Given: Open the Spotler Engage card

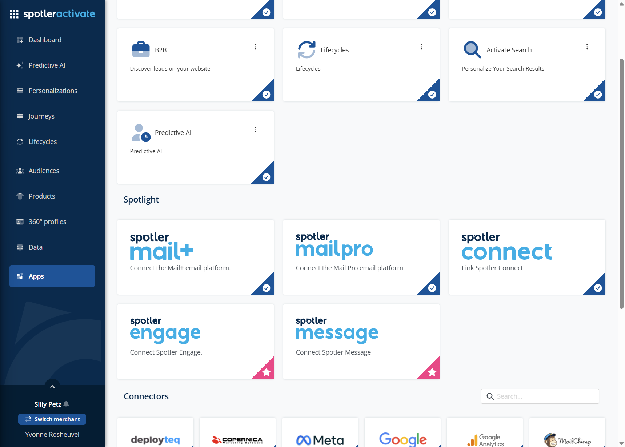Looking at the screenshot, I should pos(195,342).
